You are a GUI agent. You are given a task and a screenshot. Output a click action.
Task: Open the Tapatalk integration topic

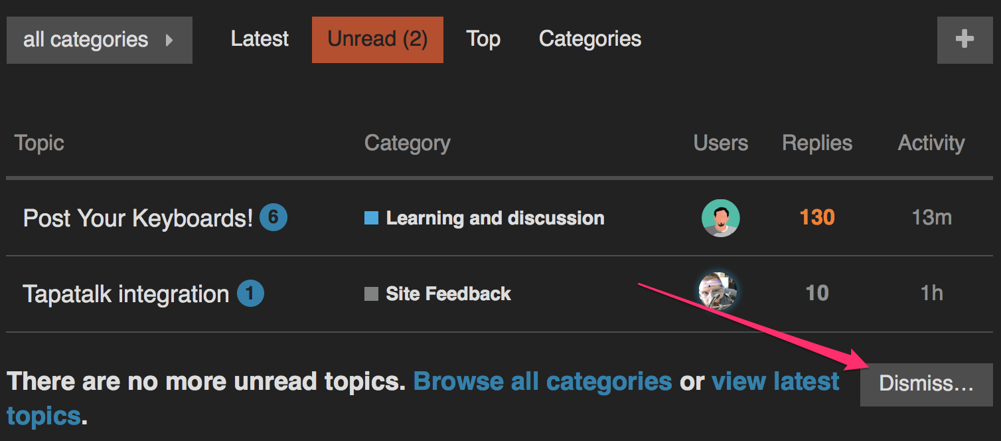[x=126, y=294]
